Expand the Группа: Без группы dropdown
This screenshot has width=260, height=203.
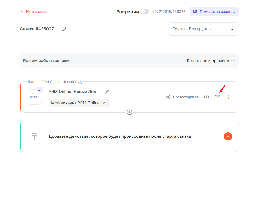(203, 29)
